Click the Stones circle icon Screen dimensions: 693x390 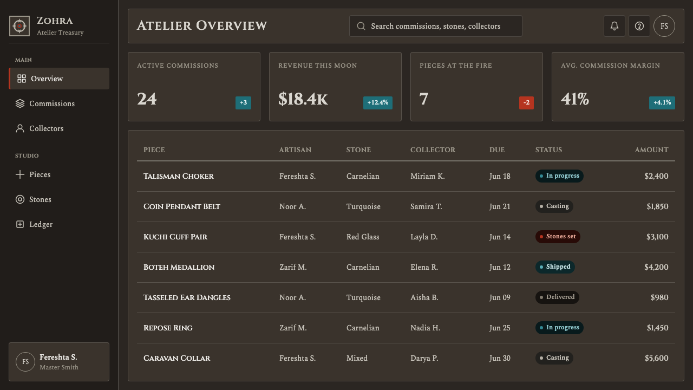[20, 199]
